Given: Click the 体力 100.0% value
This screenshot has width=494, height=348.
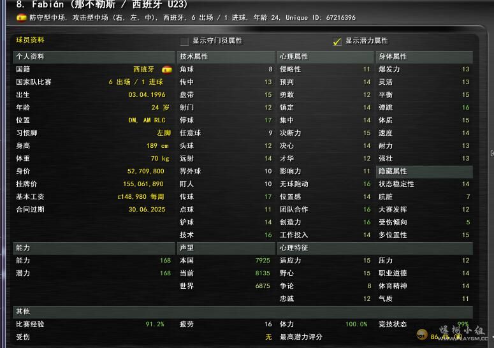Looking at the screenshot, I should pyautogui.click(x=356, y=324).
